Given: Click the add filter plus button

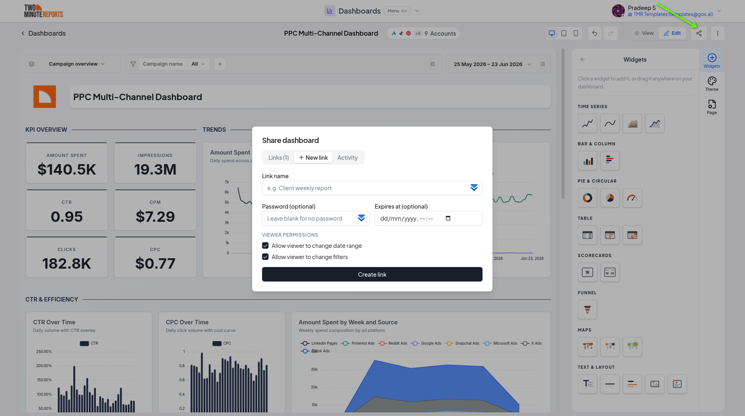Looking at the screenshot, I should coord(220,64).
